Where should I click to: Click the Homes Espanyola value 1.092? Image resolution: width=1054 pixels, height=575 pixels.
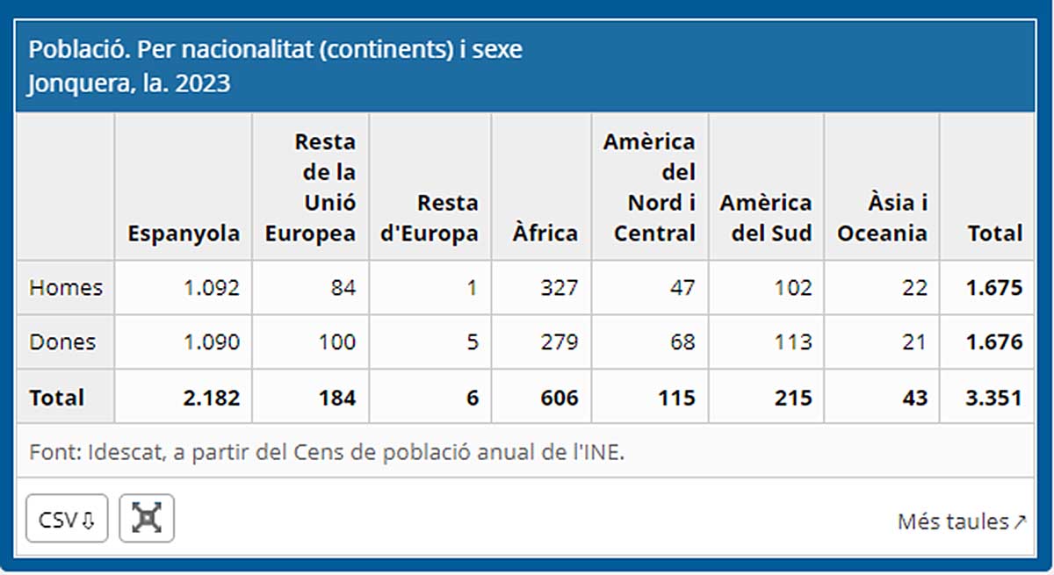pyautogui.click(x=211, y=288)
